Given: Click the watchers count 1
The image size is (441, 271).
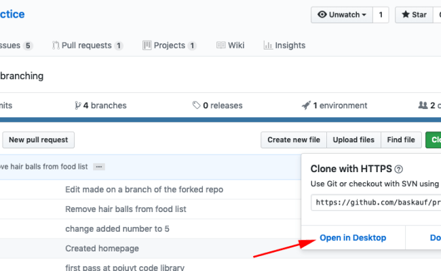Looking at the screenshot, I should 381,15.
